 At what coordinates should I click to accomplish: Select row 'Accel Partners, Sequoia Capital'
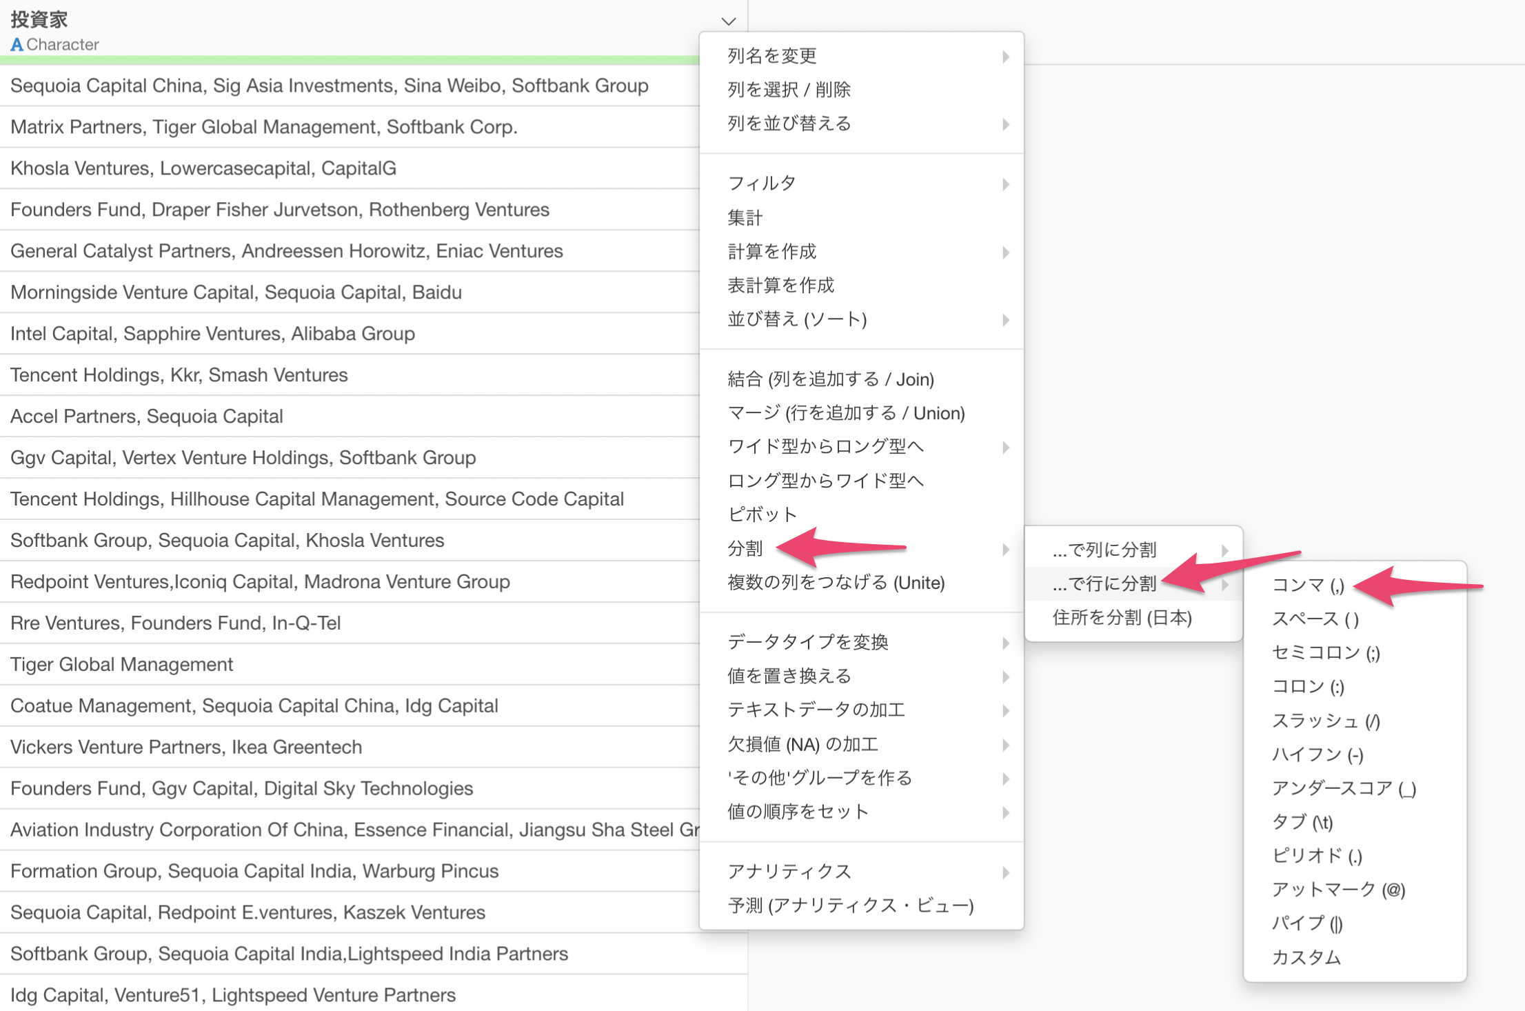tap(350, 417)
